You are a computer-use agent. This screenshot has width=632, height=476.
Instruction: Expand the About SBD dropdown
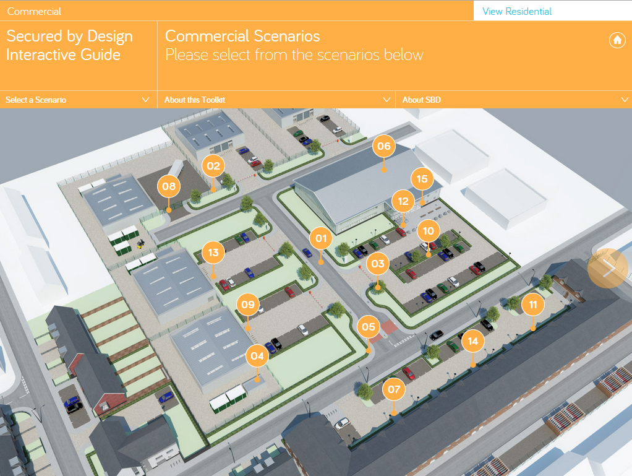tap(513, 99)
